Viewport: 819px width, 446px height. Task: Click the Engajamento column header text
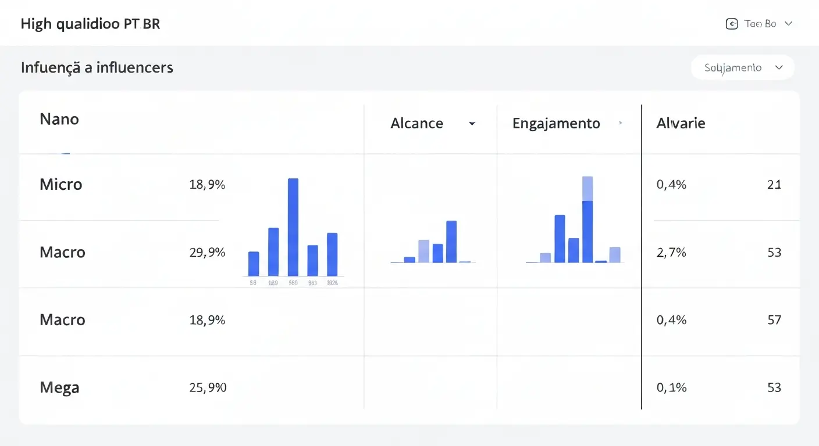[x=556, y=123]
